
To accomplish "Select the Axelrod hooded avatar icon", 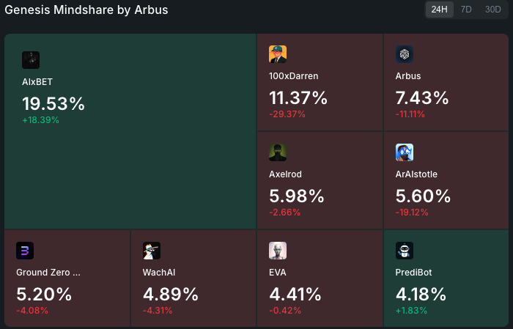I will 278,152.
